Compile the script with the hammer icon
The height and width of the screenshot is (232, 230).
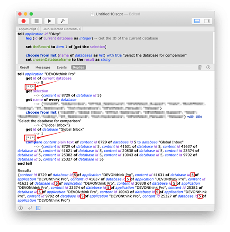[63, 21]
